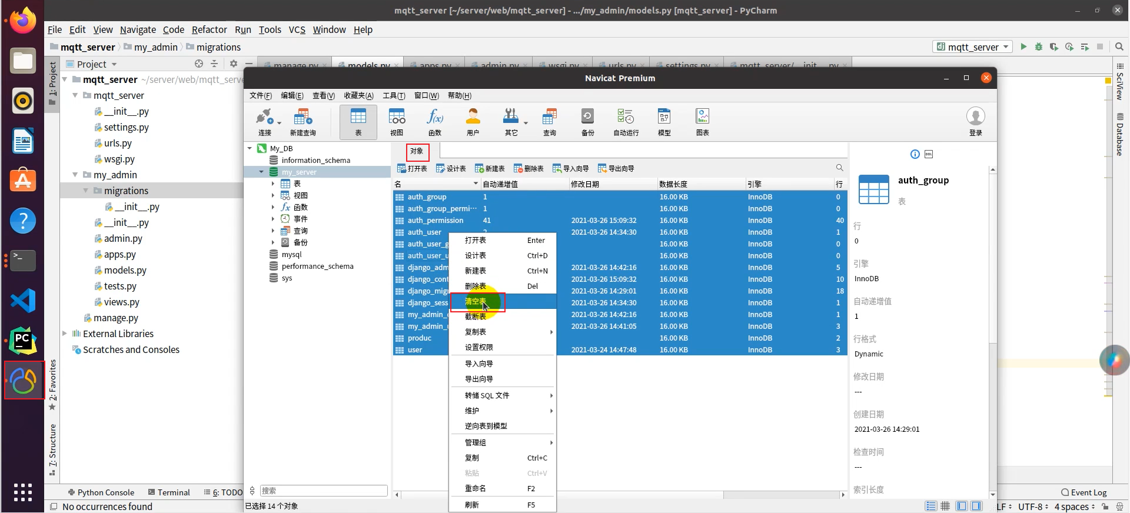Click the 导入向导 import wizard button
The width and height of the screenshot is (1130, 513).
pyautogui.click(x=570, y=168)
